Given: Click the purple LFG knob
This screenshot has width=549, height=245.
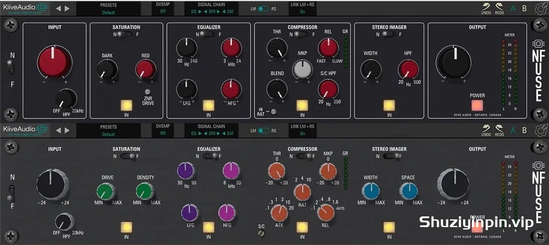Looking at the screenshot, I should click(190, 213).
